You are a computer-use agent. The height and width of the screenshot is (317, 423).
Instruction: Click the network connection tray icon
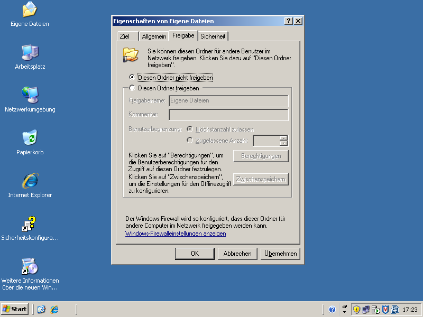coord(366,310)
